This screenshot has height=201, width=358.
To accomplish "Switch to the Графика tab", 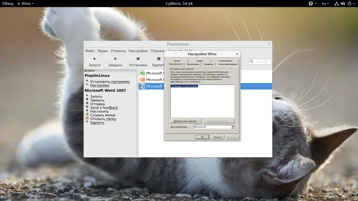I will [x=209, y=64].
